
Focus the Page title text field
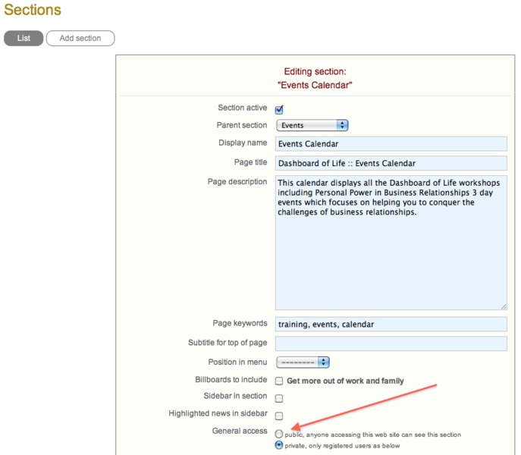[391, 163]
